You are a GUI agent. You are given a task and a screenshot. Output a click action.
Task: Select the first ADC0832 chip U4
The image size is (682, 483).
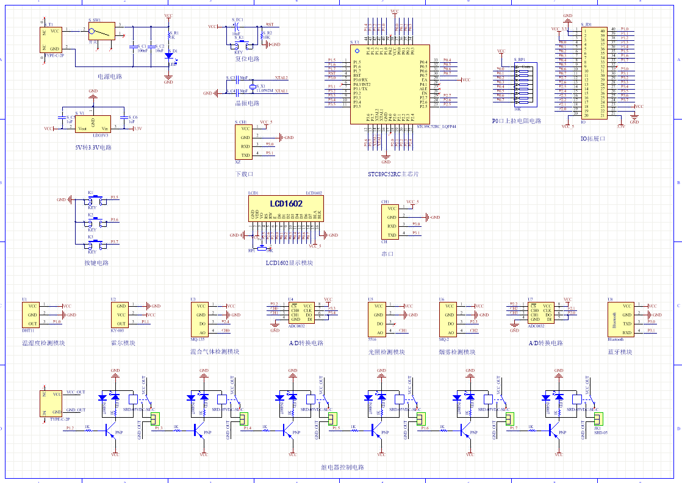point(301,312)
